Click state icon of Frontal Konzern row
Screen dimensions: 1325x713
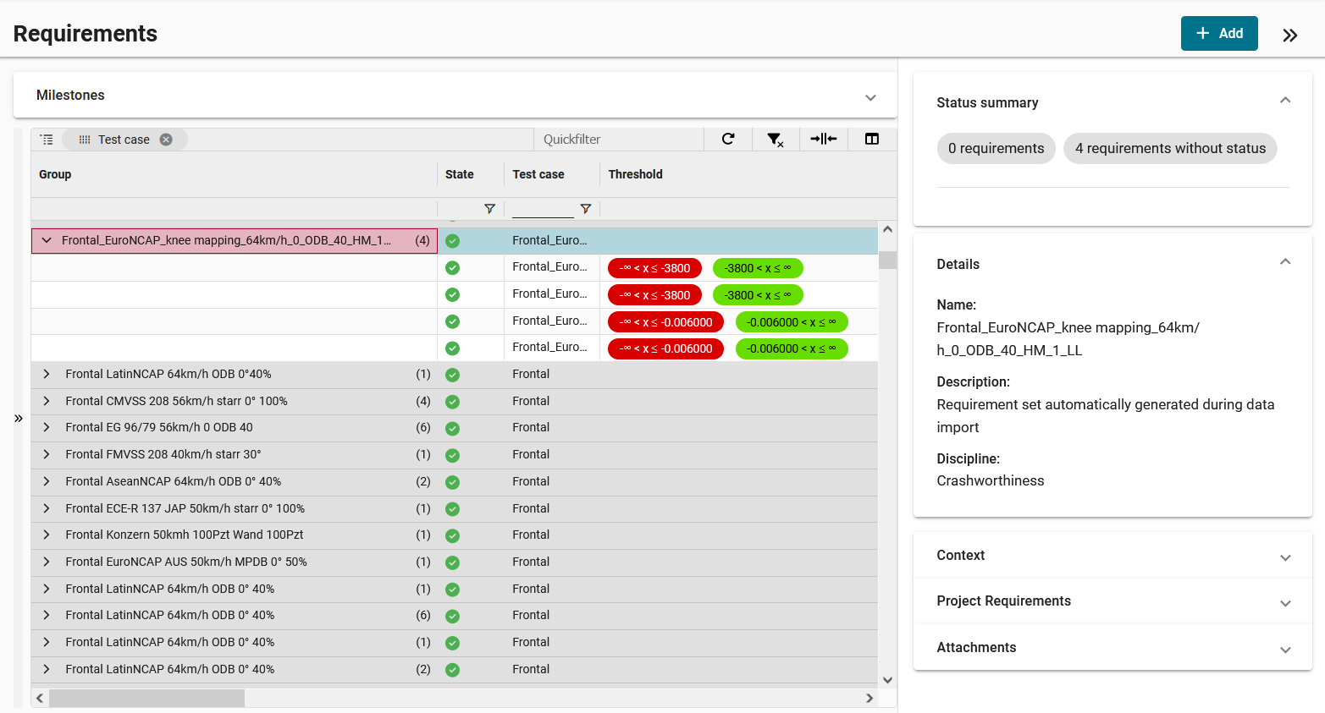point(452,535)
